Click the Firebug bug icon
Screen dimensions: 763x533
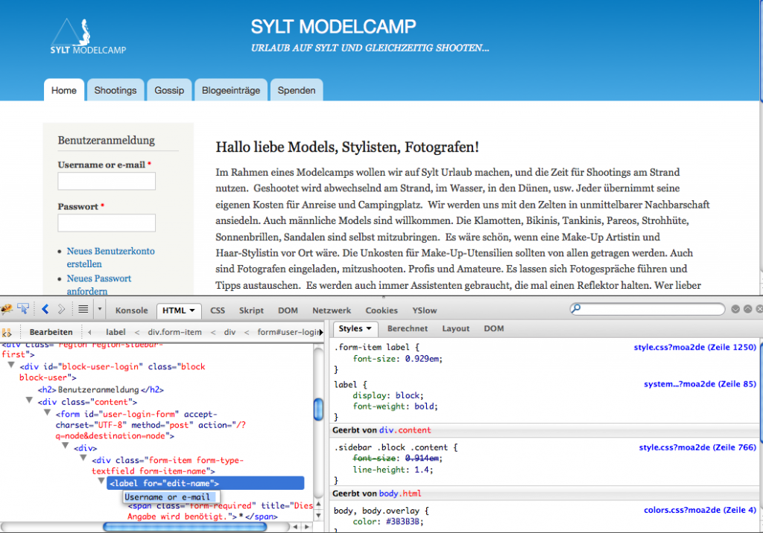7,309
